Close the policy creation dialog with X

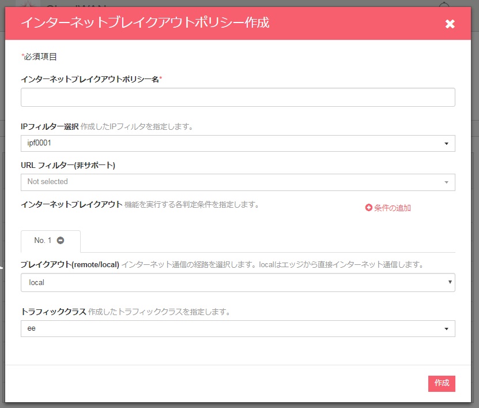(x=450, y=24)
